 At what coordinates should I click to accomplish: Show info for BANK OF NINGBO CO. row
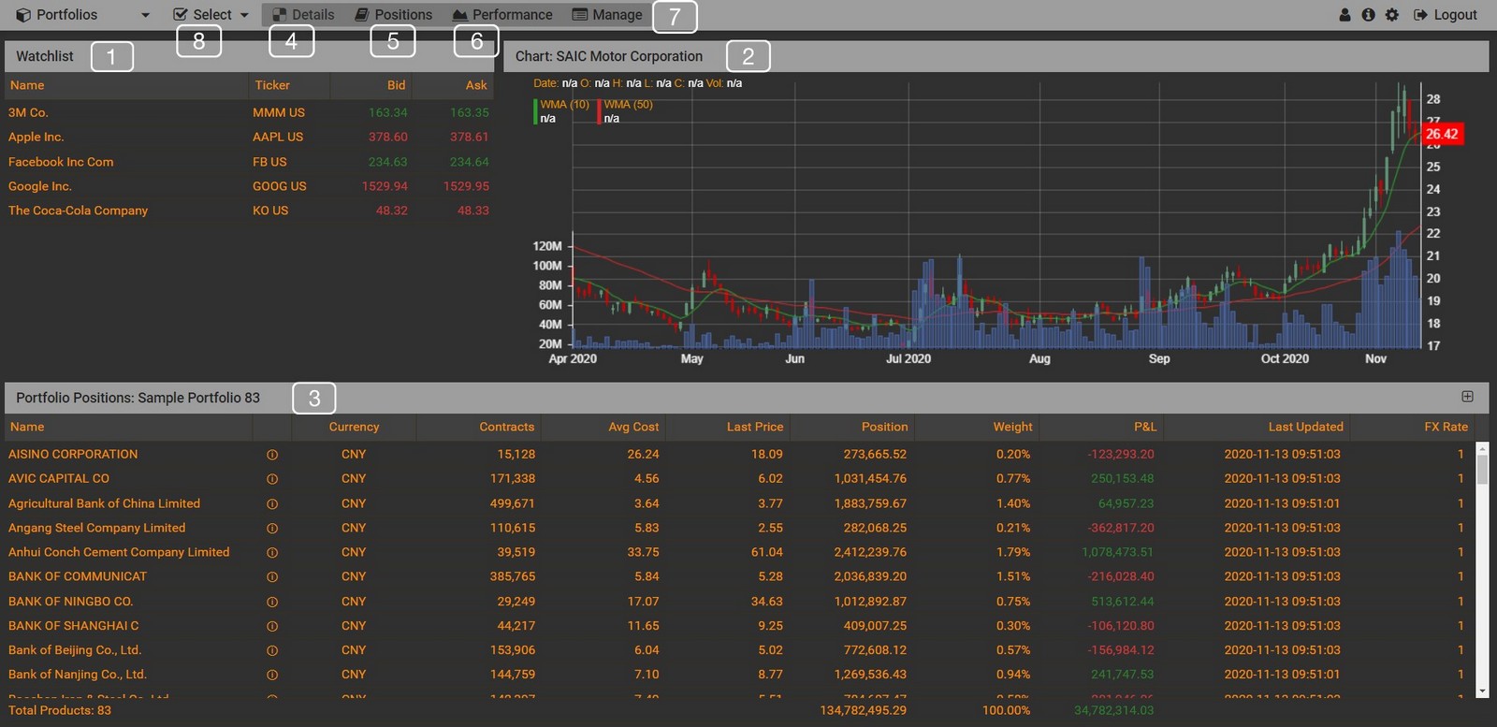tap(272, 602)
